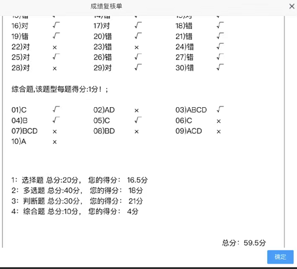
Task: Select the 选择题 score summary line
Action: coord(79,180)
